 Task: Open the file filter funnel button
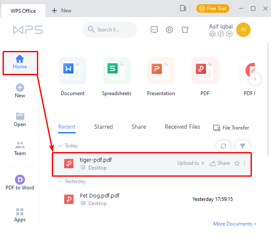pyautogui.click(x=243, y=146)
